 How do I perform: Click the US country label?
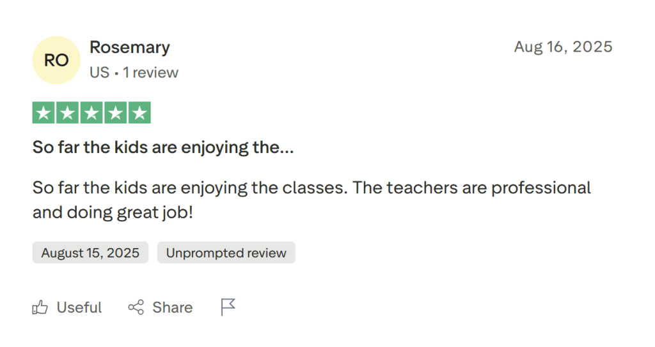[99, 73]
